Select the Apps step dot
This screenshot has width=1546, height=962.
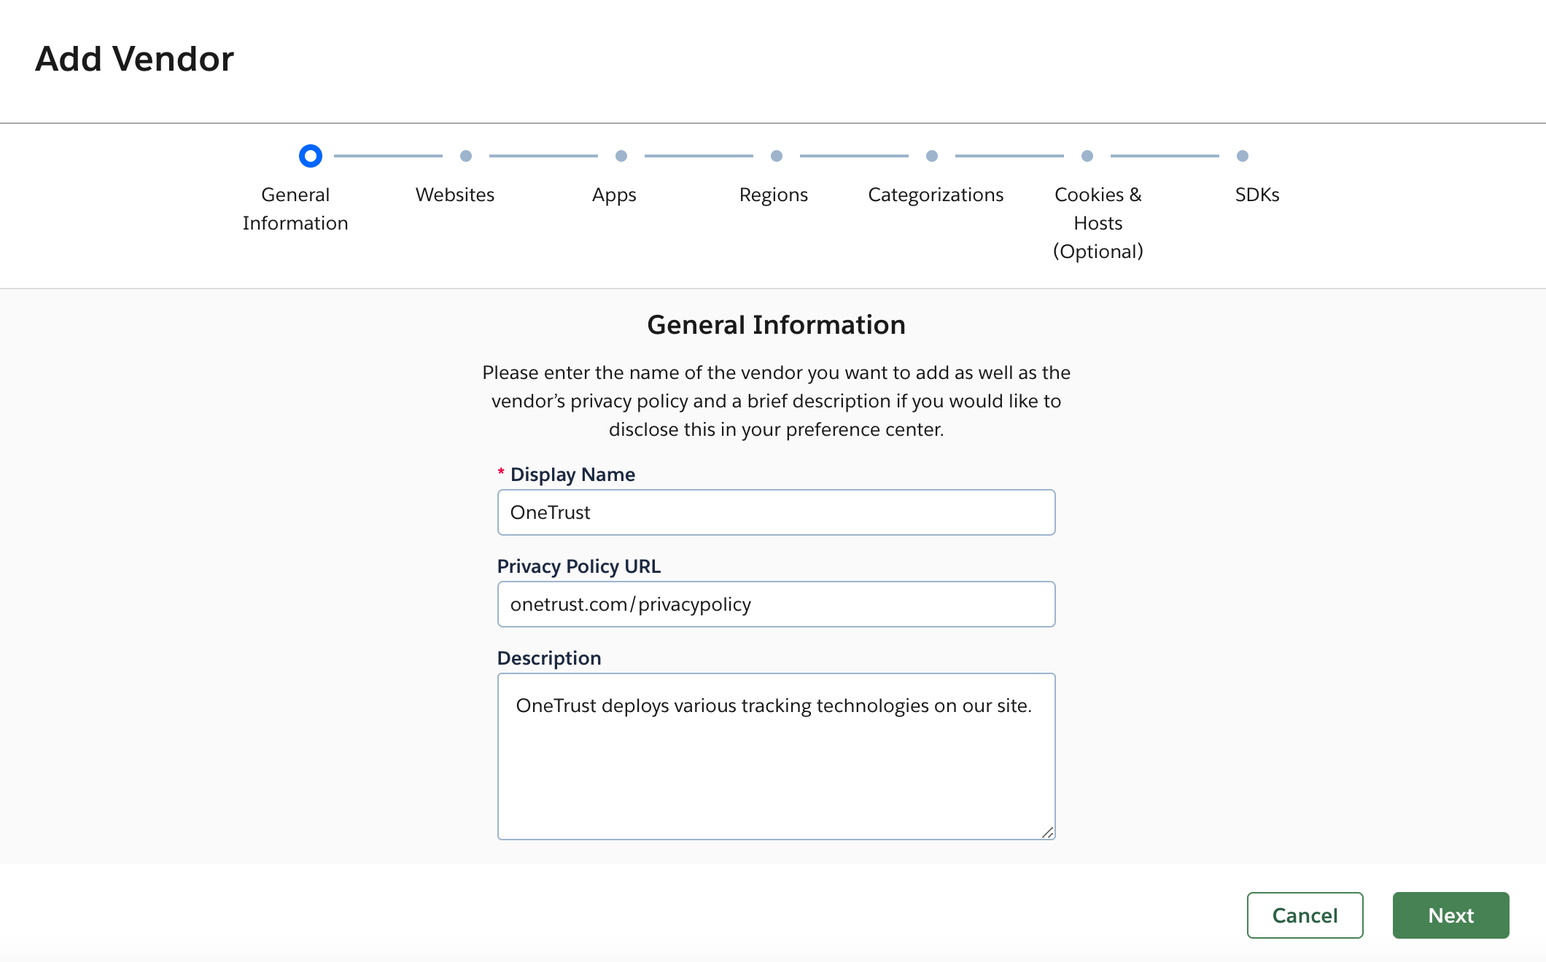621,156
